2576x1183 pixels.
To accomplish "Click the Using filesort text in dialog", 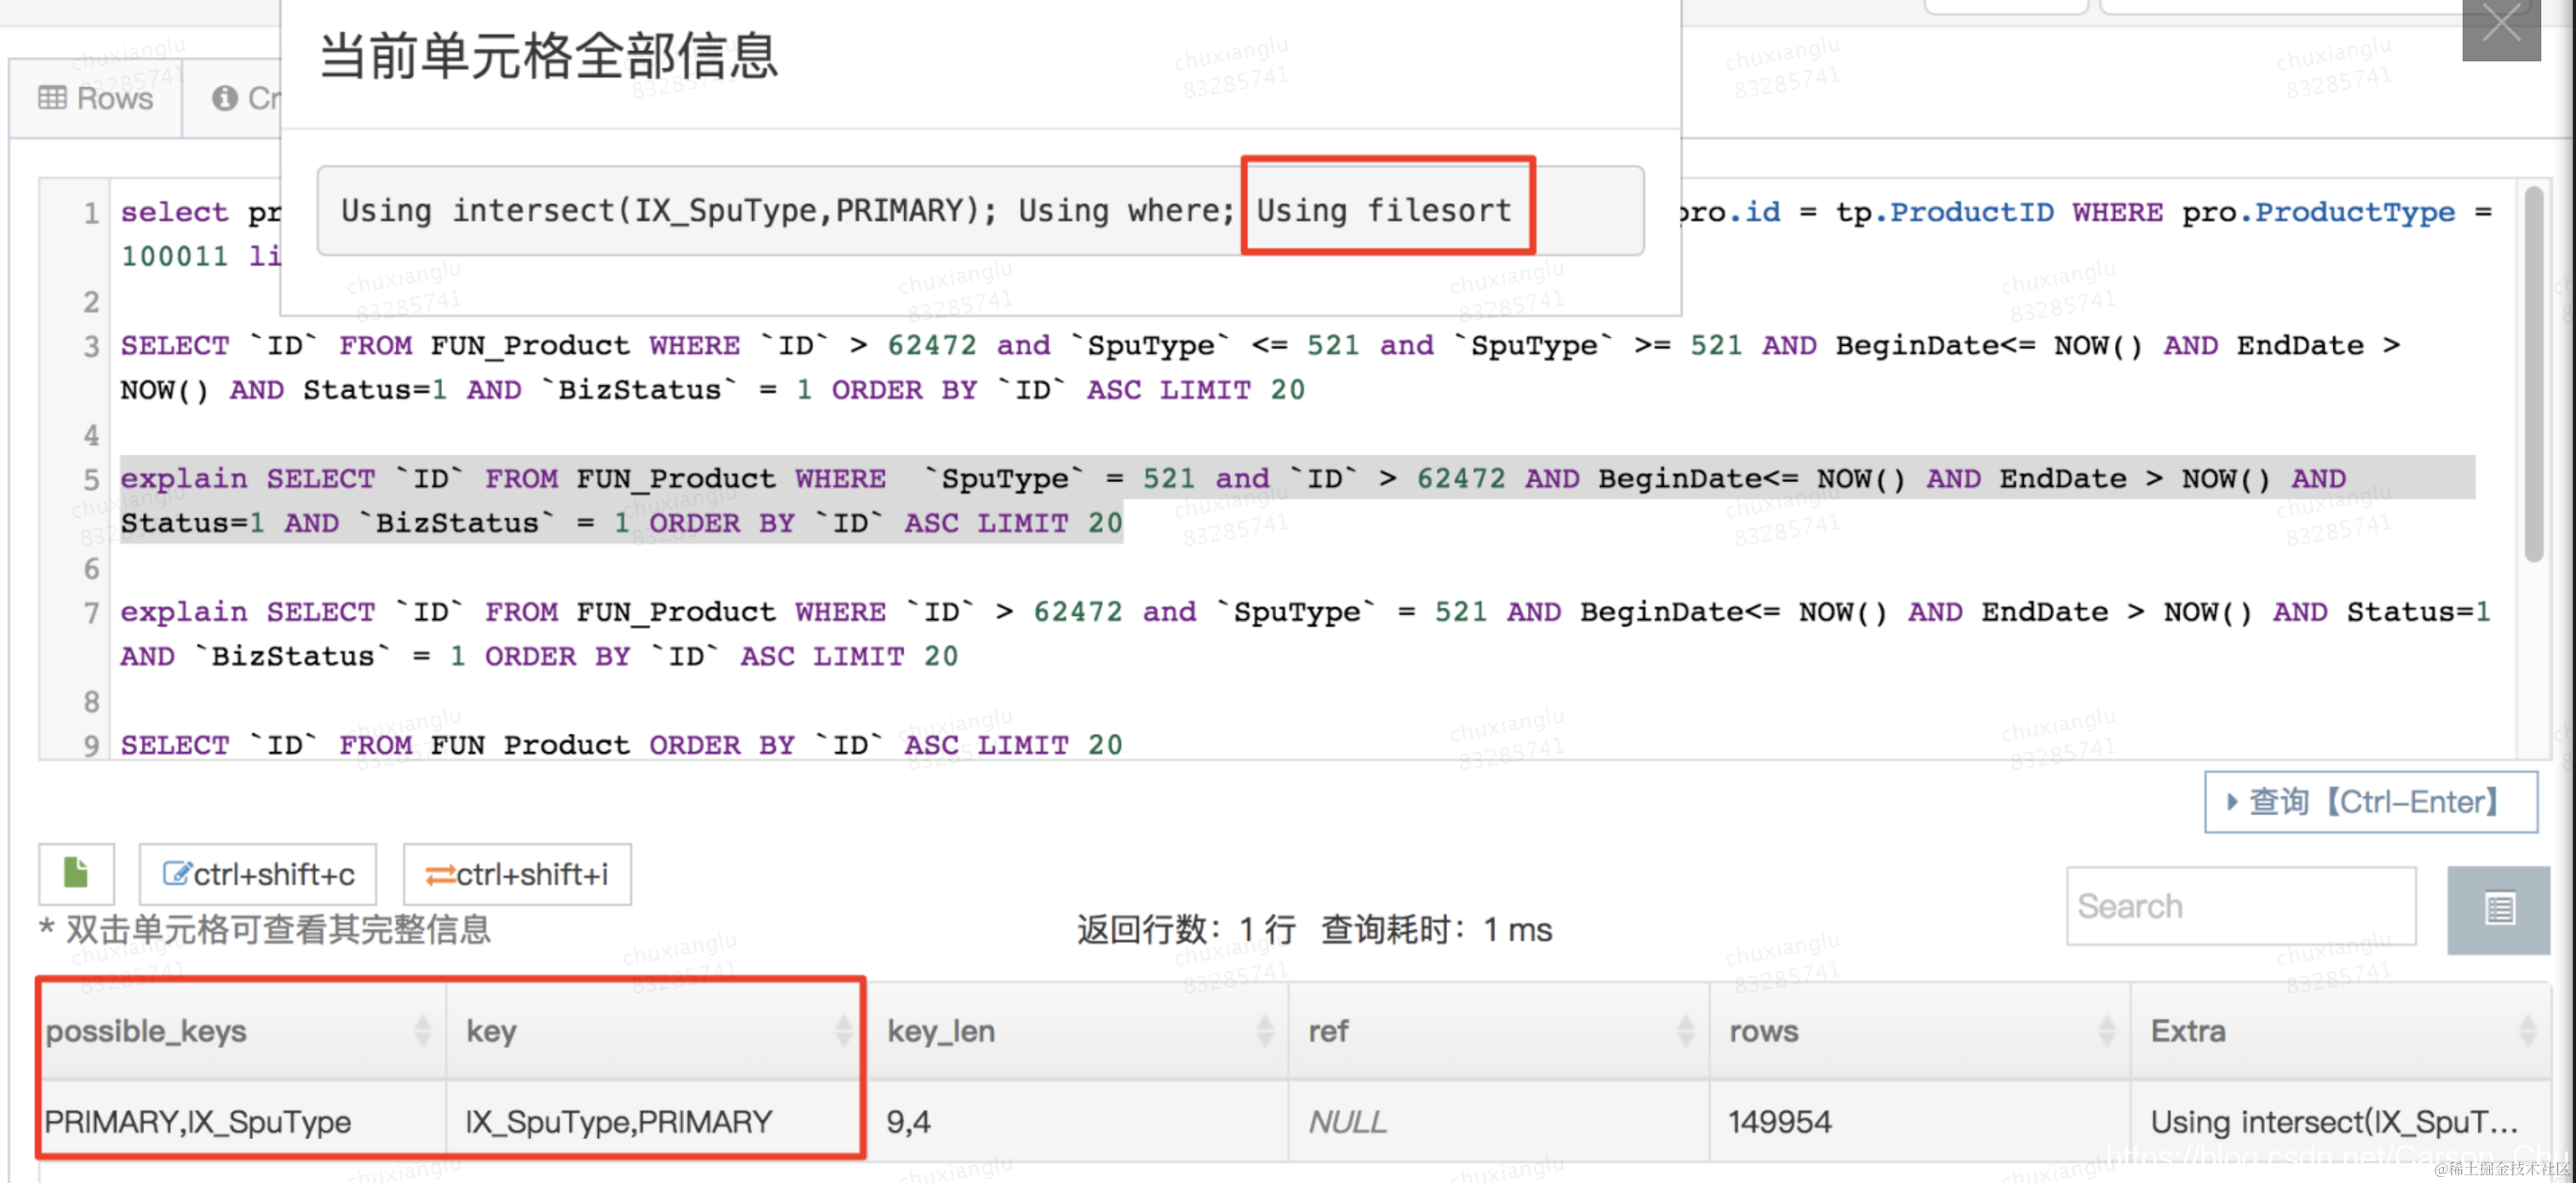I will tap(1384, 210).
